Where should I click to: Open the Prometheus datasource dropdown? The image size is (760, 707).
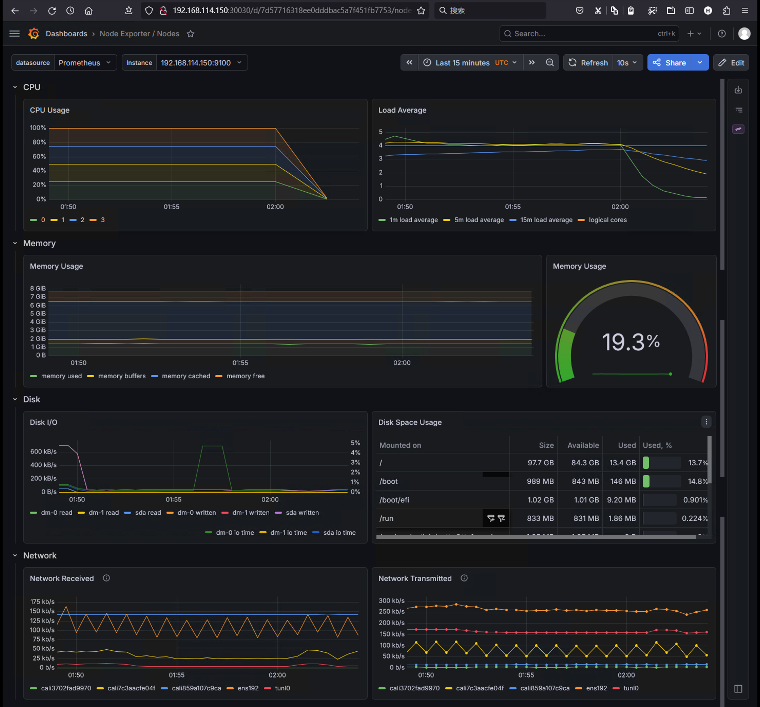(x=85, y=63)
